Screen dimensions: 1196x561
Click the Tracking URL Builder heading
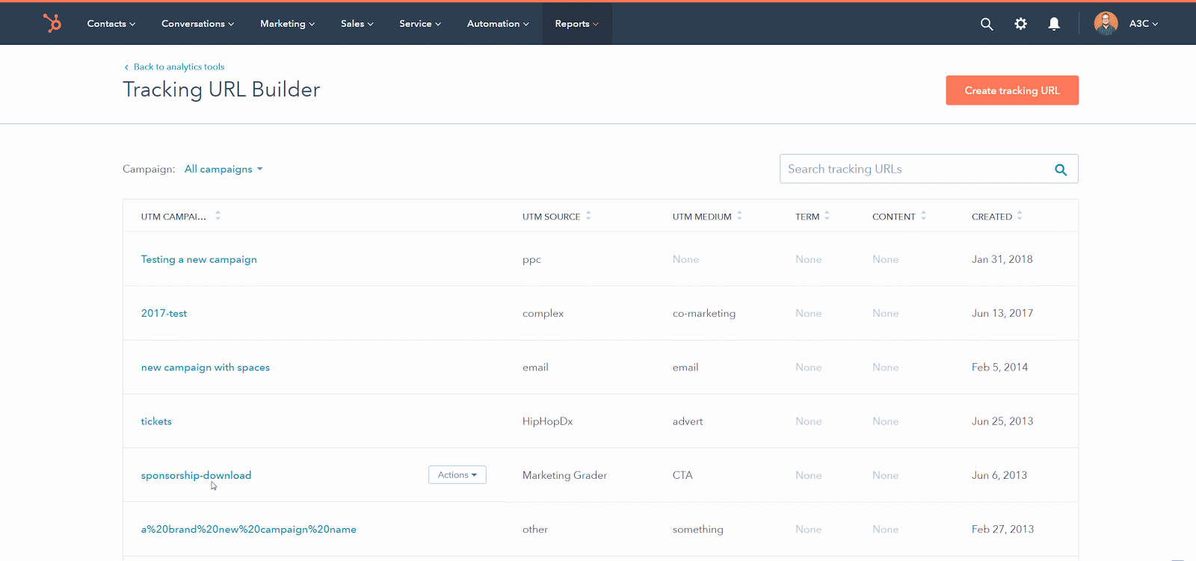pyautogui.click(x=221, y=90)
